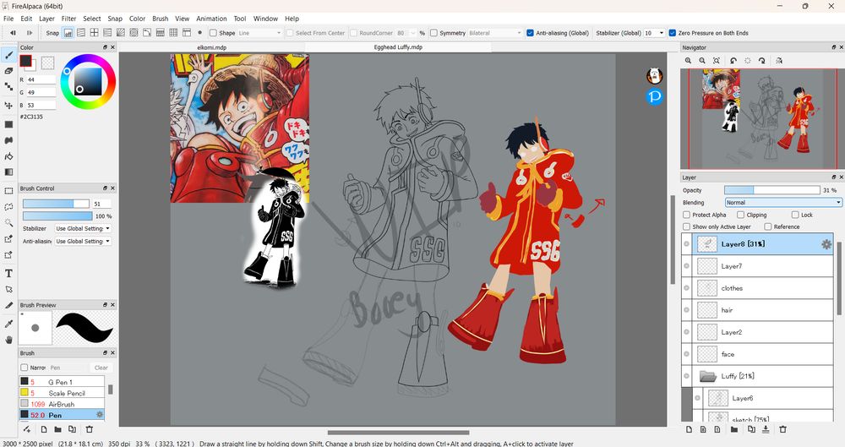Select the Gradient tool
845x447 pixels.
[8, 172]
